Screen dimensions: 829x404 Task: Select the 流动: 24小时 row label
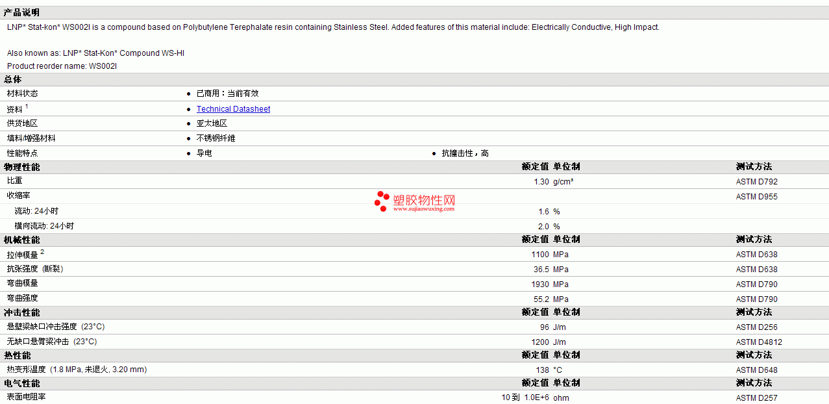[36, 211]
